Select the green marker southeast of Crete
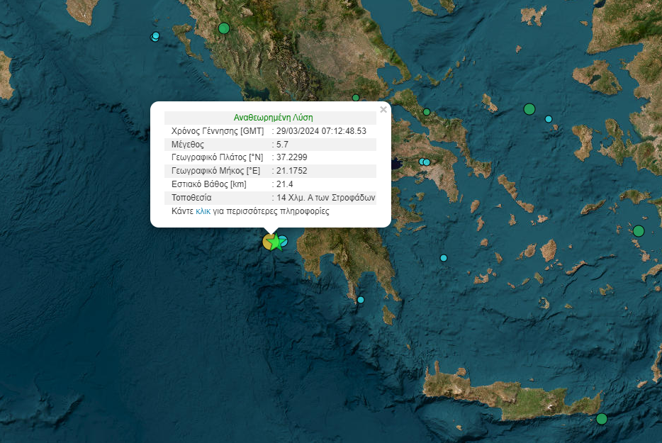The image size is (662, 443). [602, 419]
